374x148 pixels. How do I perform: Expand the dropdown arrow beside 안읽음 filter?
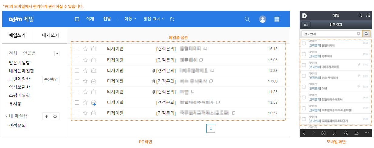click(x=57, y=53)
